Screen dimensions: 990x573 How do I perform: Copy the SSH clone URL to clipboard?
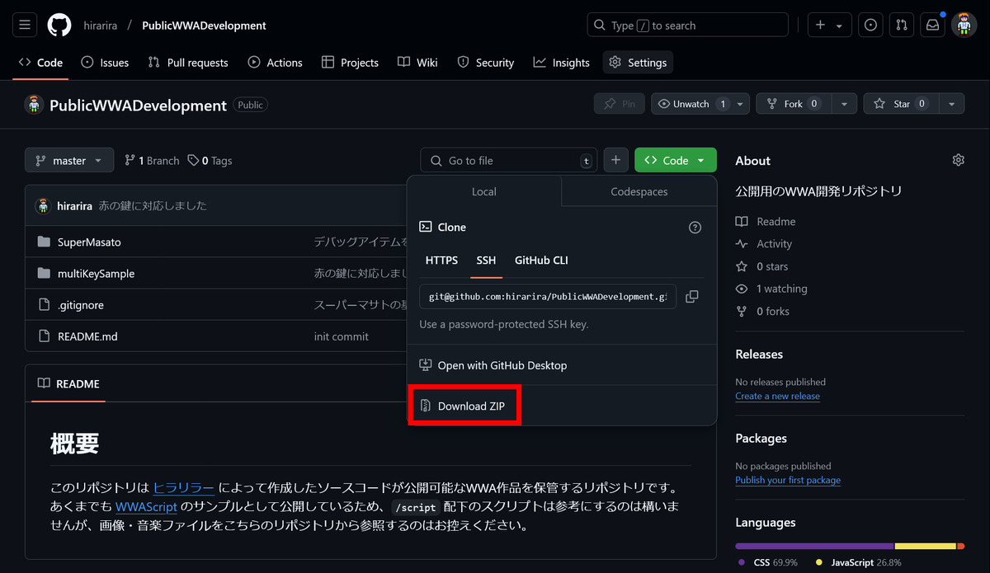[x=692, y=297]
